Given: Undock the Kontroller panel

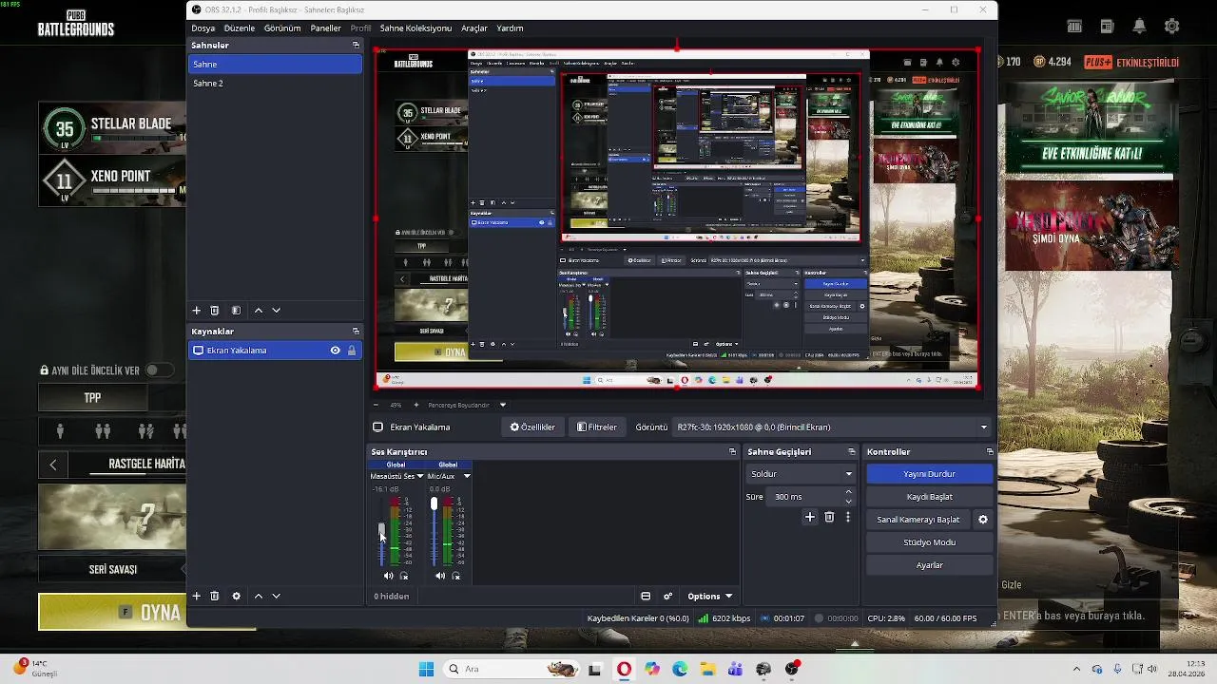Looking at the screenshot, I should (990, 452).
